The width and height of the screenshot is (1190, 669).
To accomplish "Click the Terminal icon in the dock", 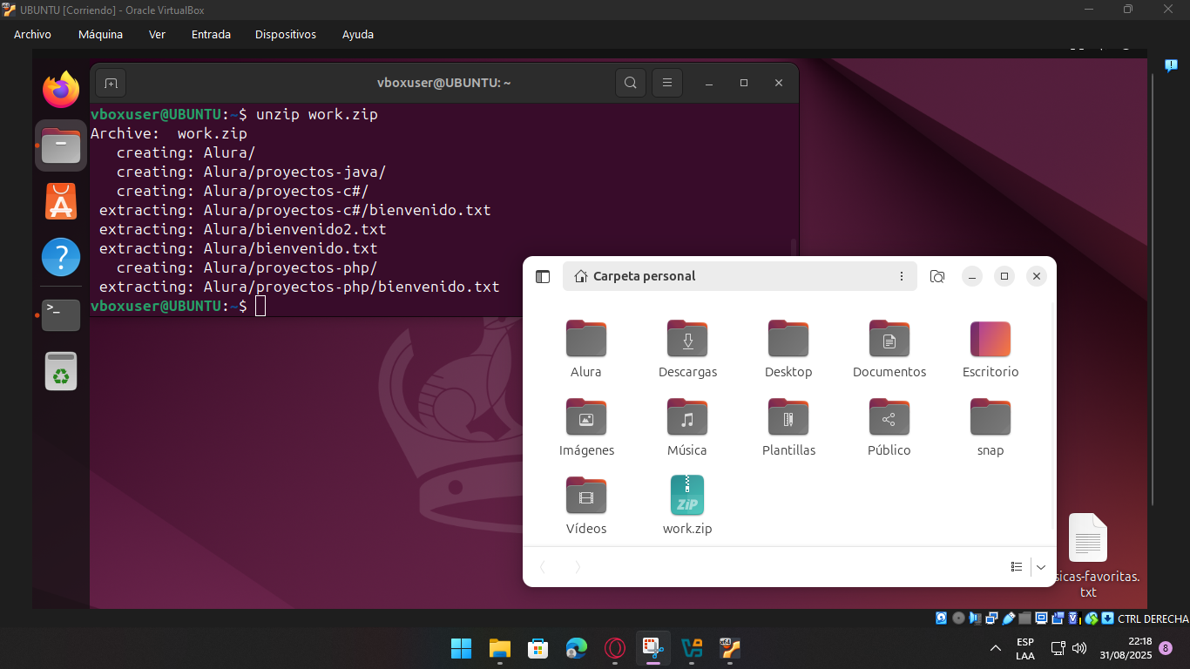I will click(x=61, y=314).
